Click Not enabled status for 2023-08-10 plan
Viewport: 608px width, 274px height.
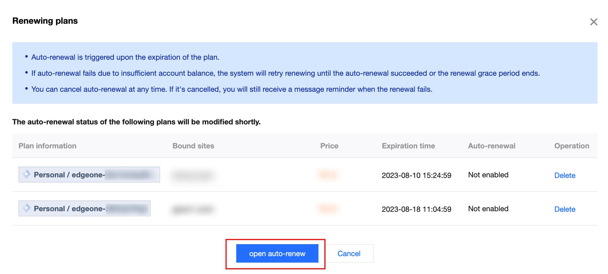point(488,175)
